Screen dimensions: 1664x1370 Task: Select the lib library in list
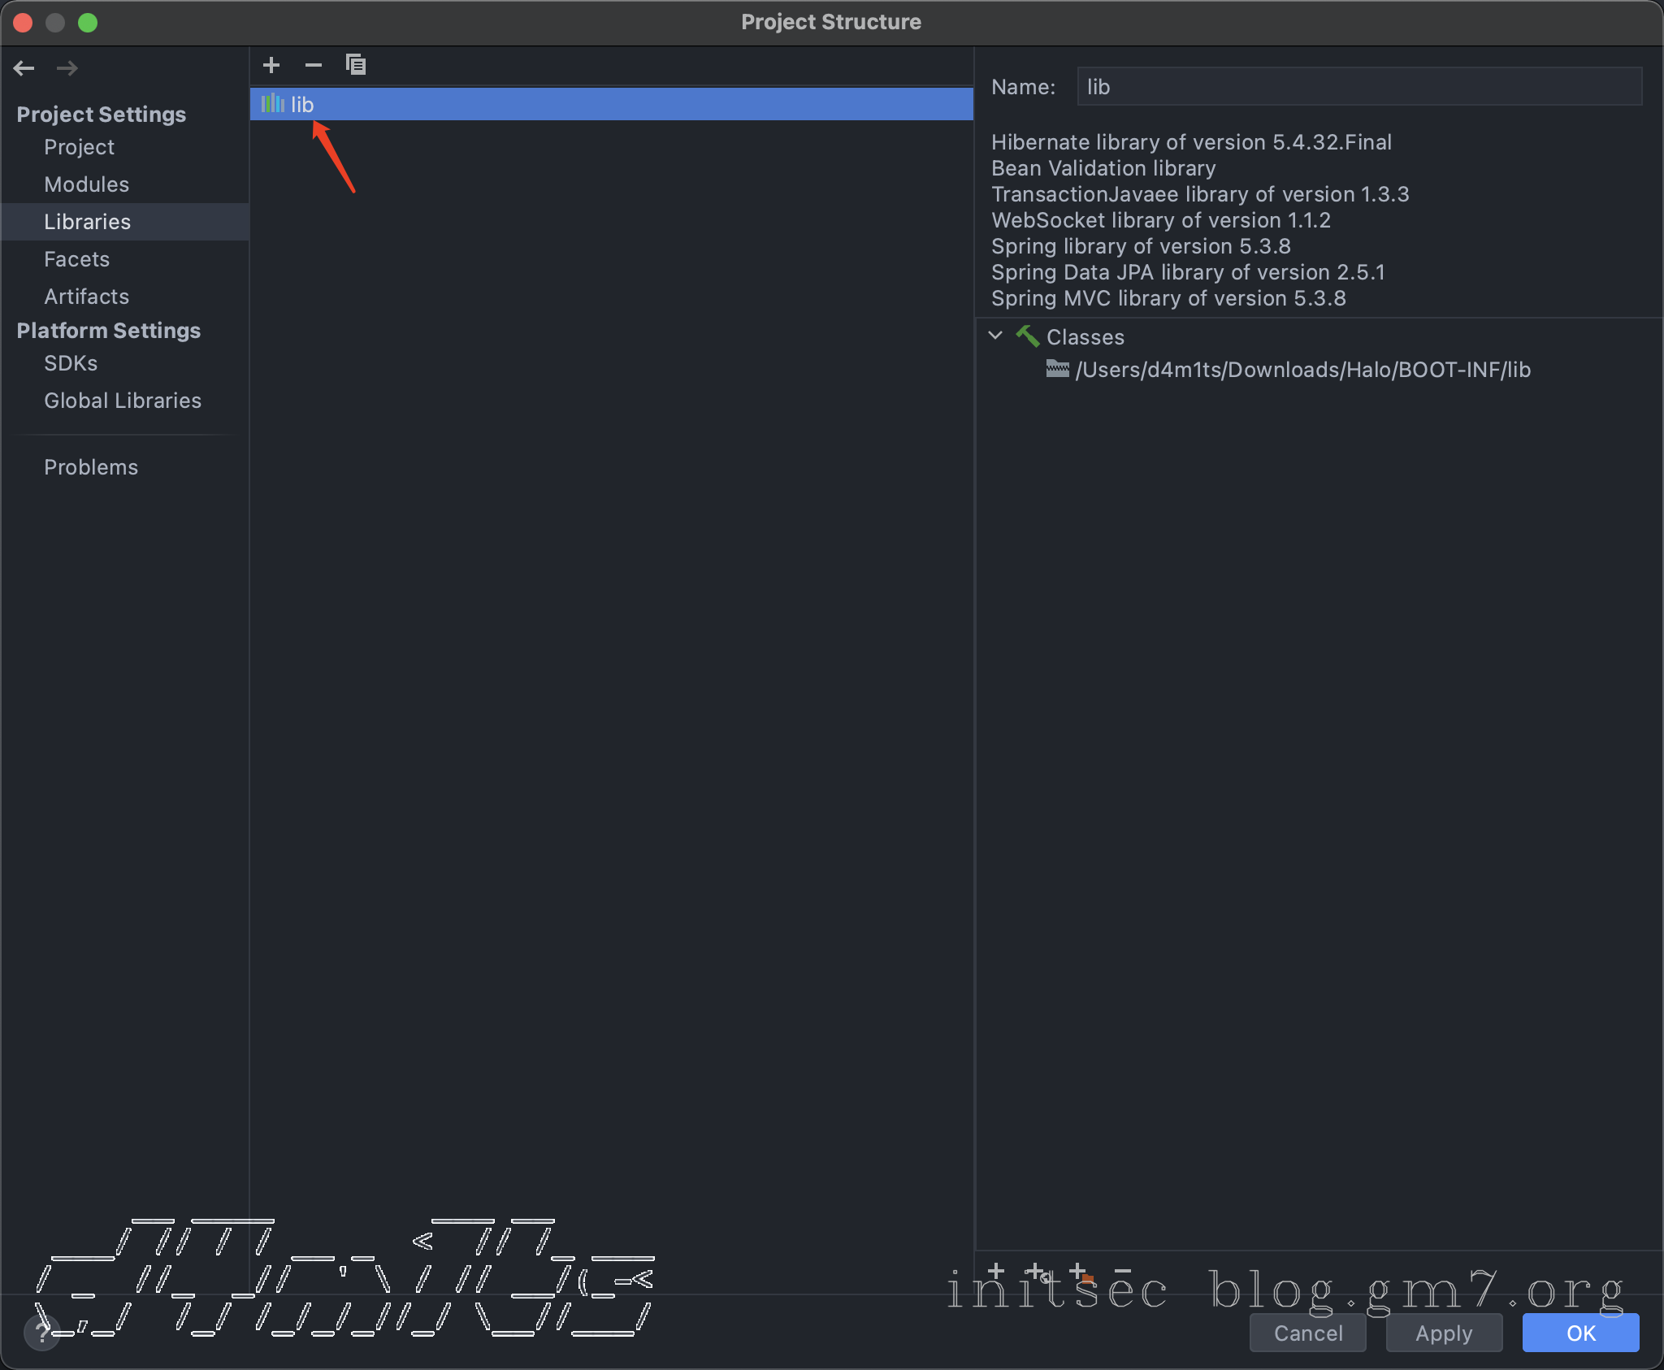[302, 105]
